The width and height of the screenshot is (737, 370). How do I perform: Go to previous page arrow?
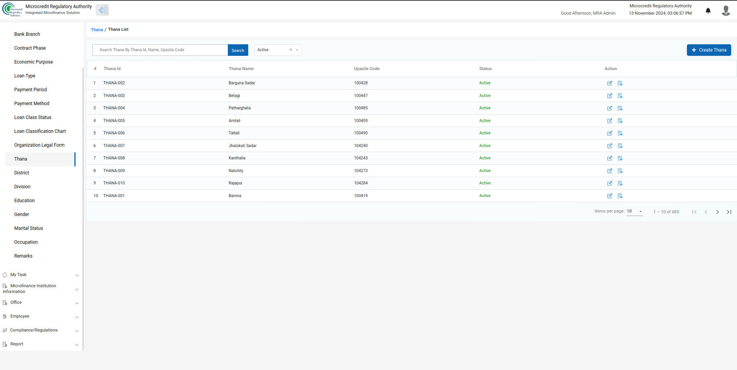pos(706,212)
